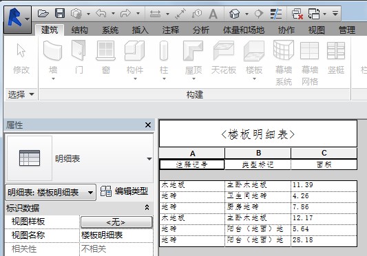
Task: Click the 视图名称 value field 楼板明细表
Action: tap(116, 235)
